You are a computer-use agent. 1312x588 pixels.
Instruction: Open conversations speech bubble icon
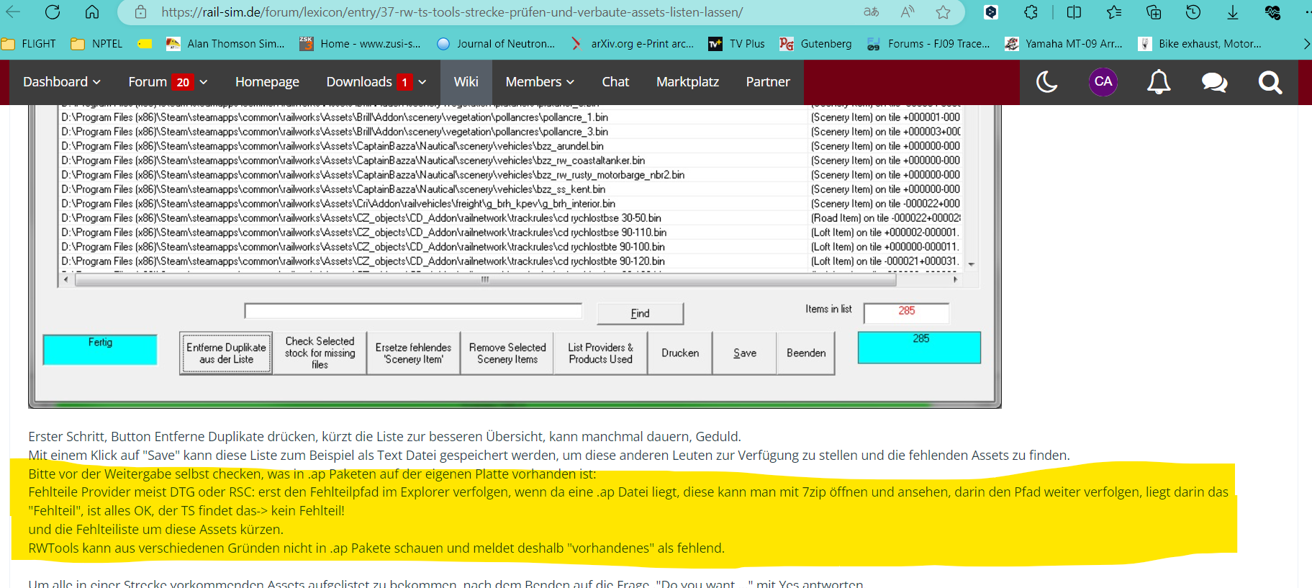click(1215, 82)
